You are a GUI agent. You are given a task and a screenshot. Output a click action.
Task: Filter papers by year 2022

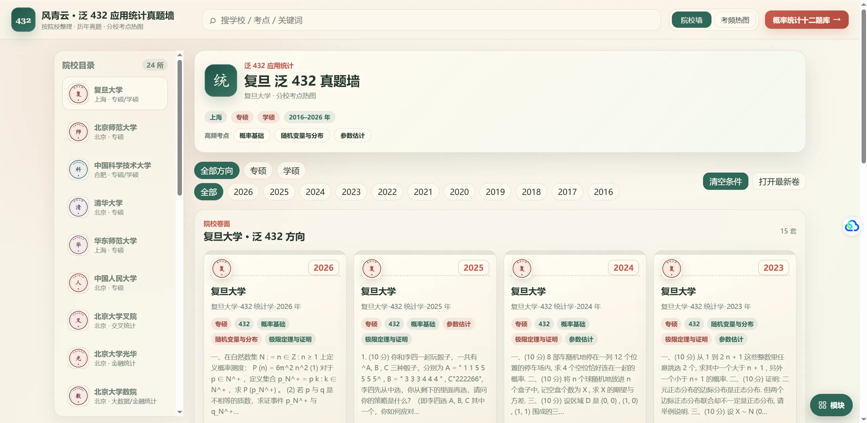tap(387, 192)
